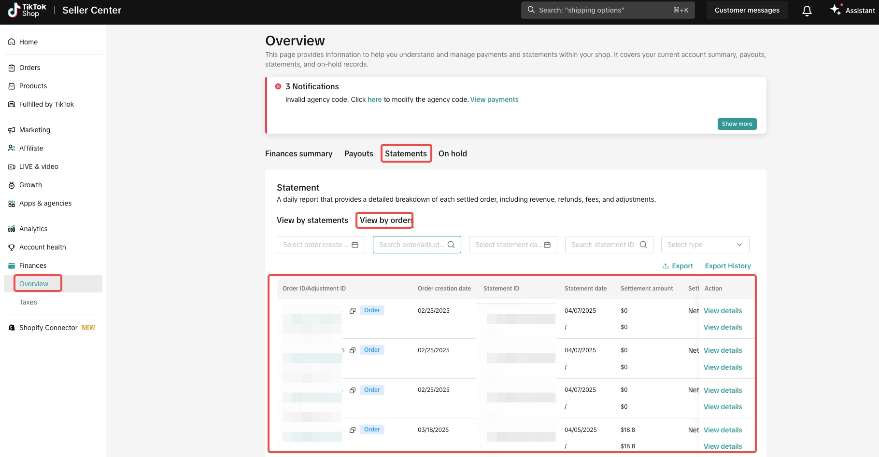Click Settlement amount column header
The height and width of the screenshot is (457, 879).
click(x=647, y=289)
